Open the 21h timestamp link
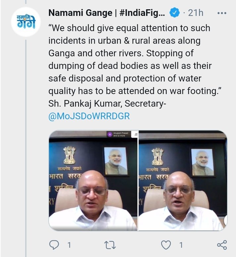 (196, 13)
